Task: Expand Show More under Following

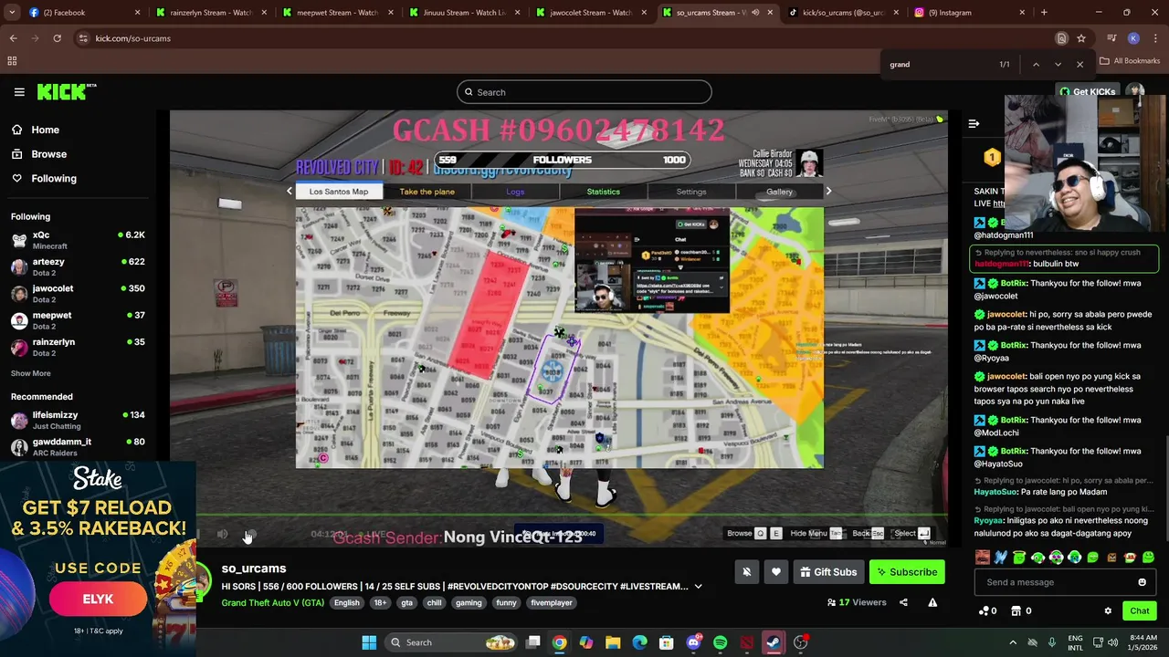Action: (x=30, y=373)
